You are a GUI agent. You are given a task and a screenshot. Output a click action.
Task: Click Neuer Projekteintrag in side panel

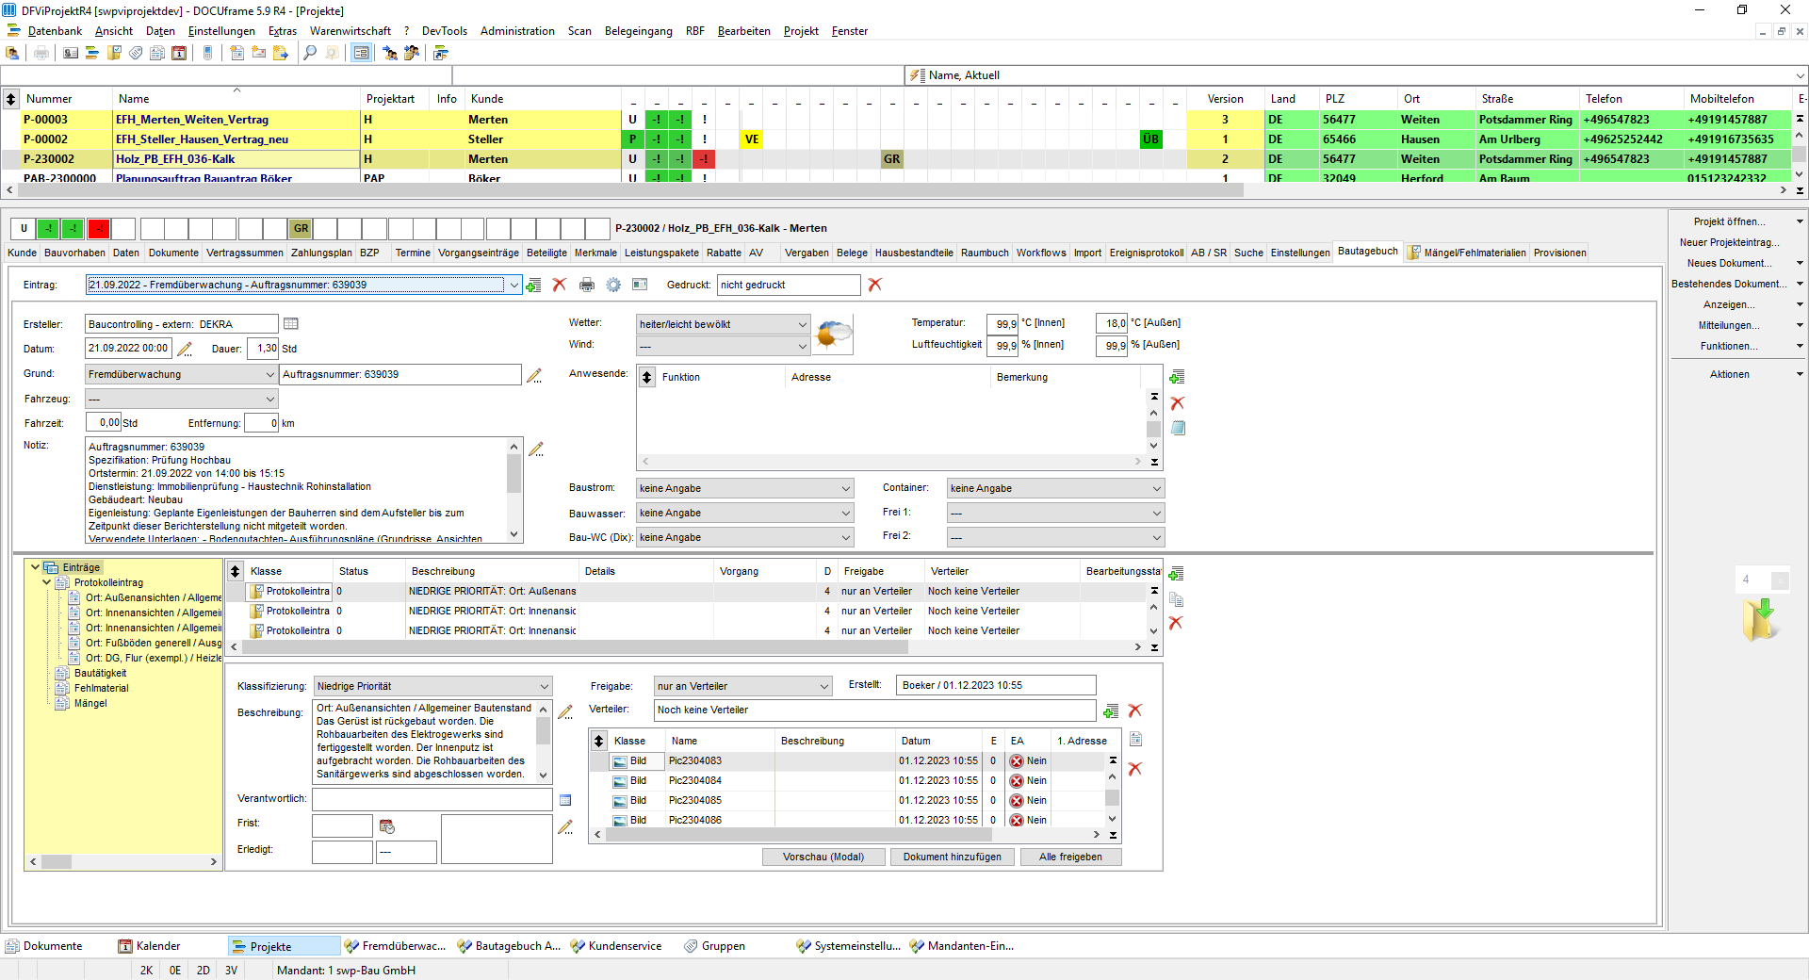pyautogui.click(x=1729, y=242)
